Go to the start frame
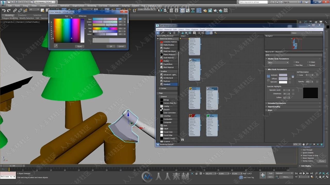 pyautogui.click(x=297, y=173)
